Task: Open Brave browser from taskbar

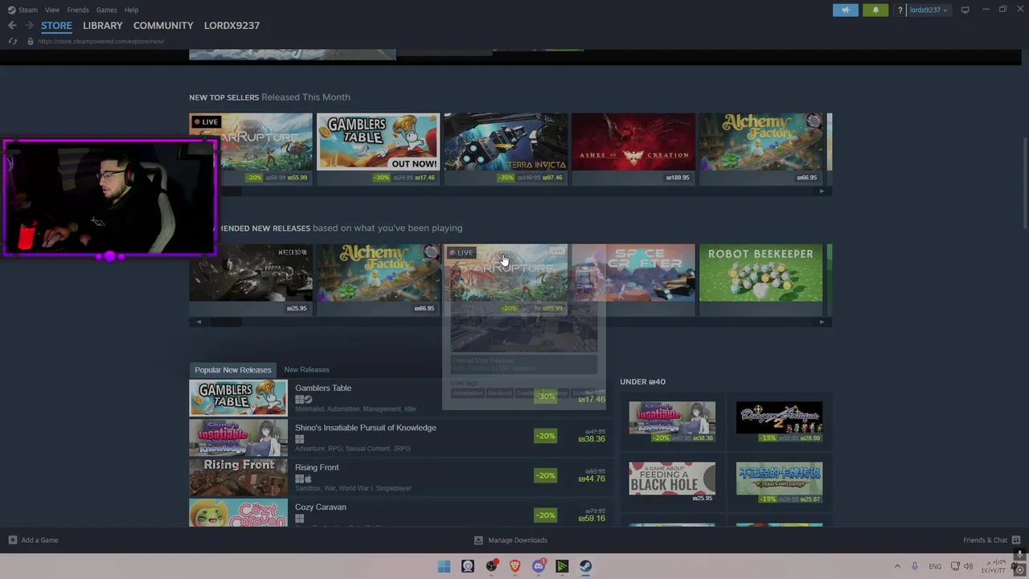Action: pos(514,566)
